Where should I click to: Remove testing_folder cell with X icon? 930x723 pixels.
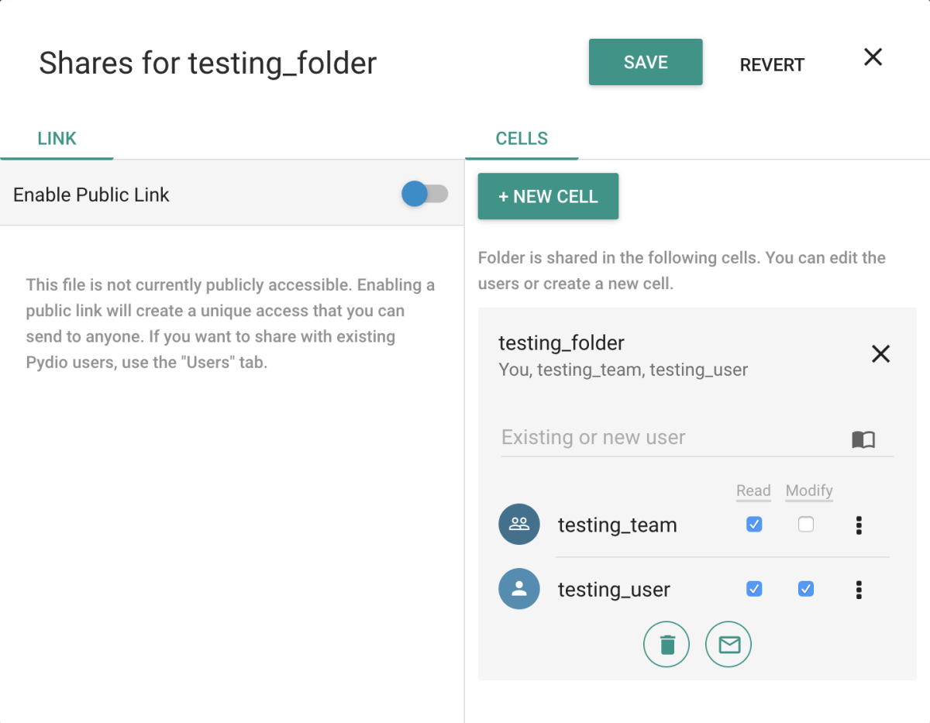coord(880,354)
